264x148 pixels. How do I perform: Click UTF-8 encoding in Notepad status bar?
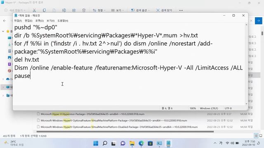tap(228, 109)
